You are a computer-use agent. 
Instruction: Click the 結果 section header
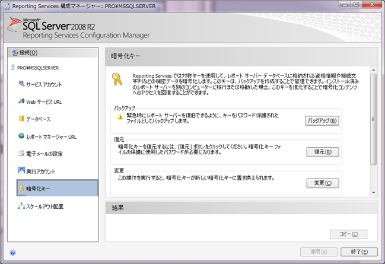241,208
